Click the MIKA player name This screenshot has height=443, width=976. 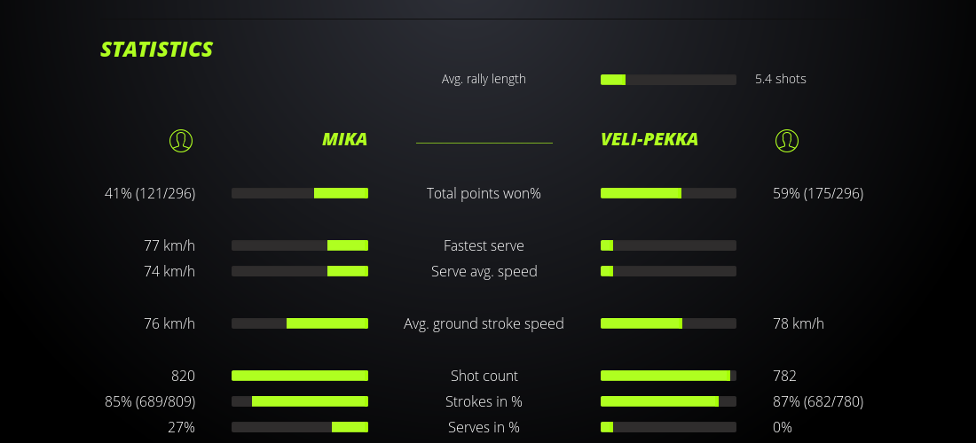(344, 140)
